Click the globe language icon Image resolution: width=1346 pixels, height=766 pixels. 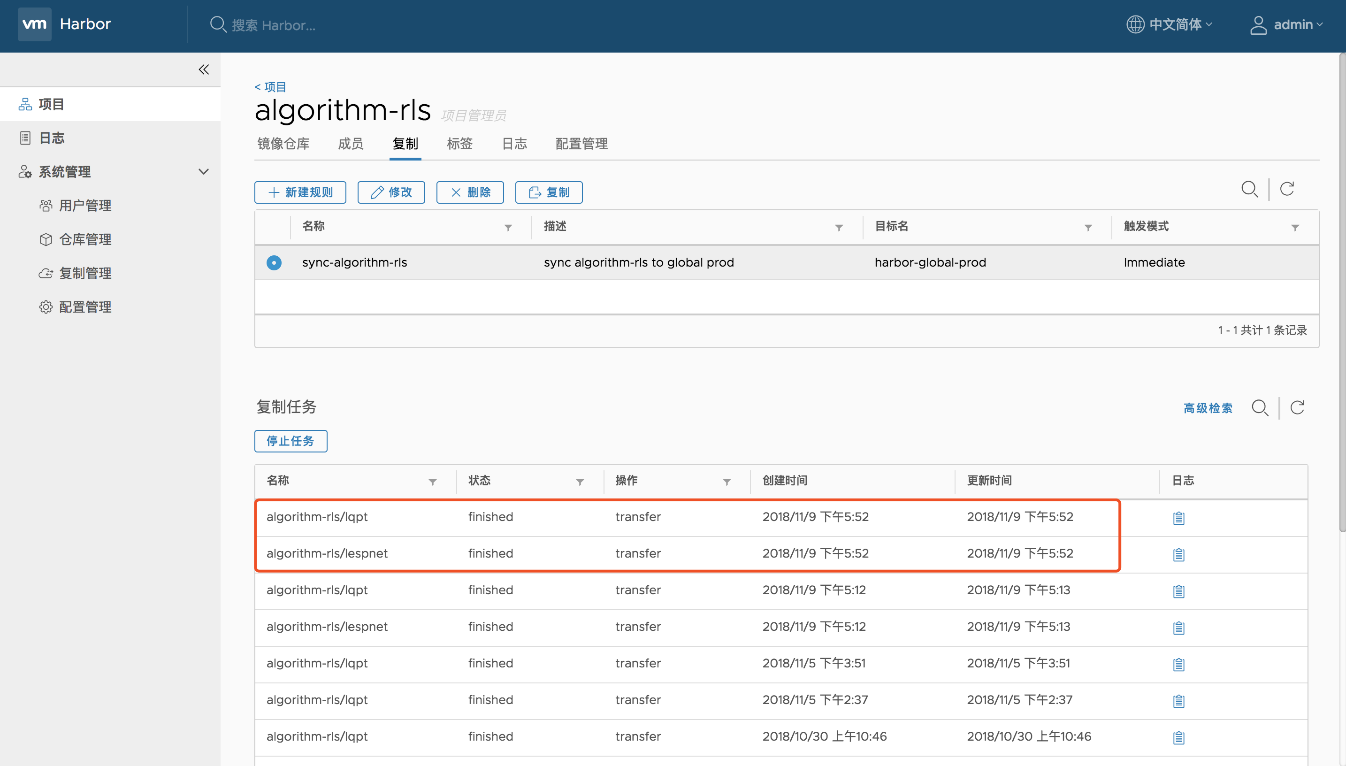click(1135, 24)
